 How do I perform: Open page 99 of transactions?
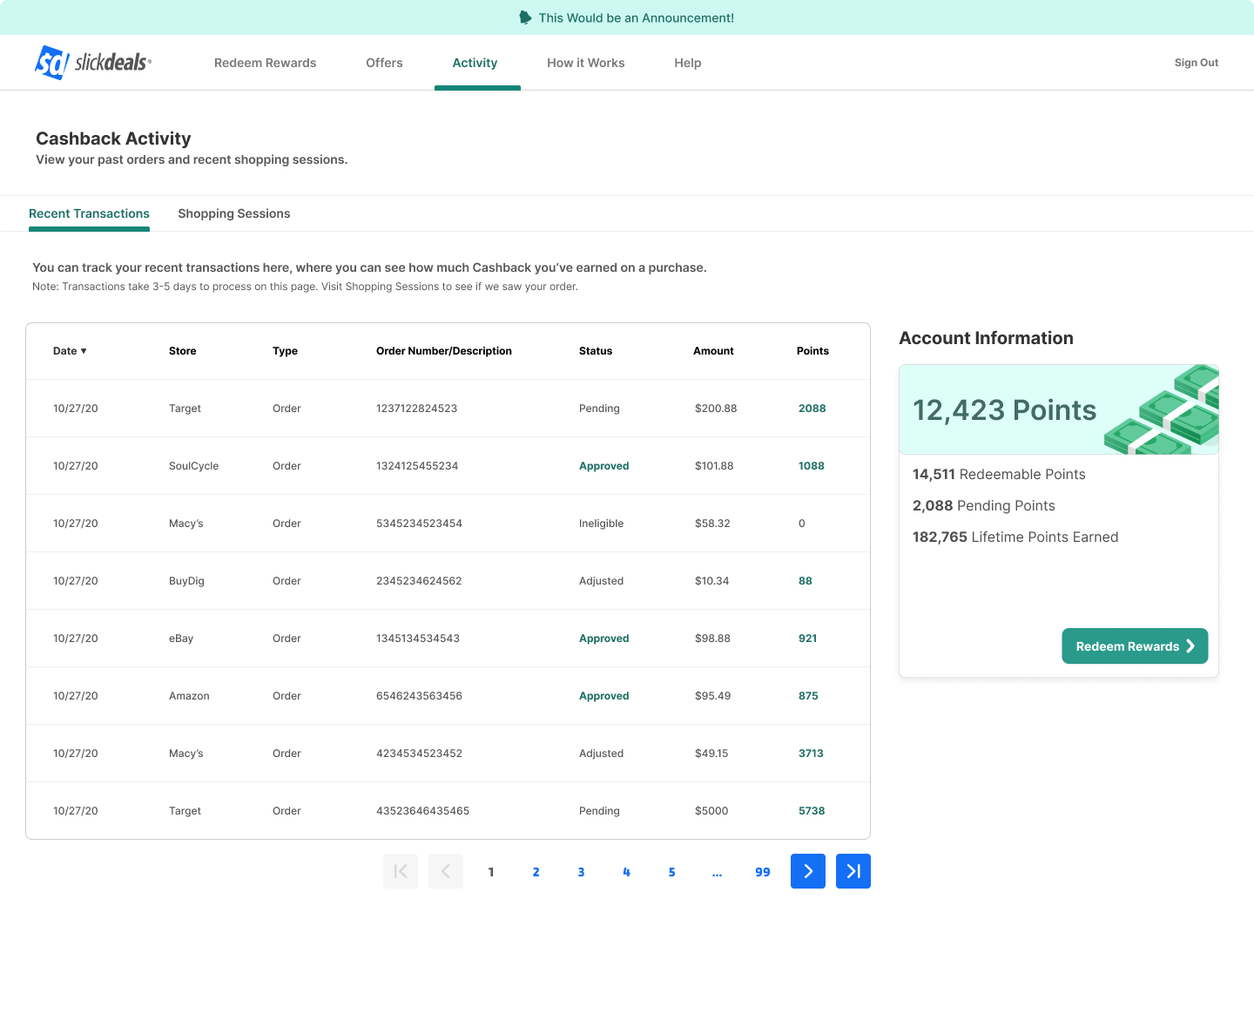pos(762,871)
